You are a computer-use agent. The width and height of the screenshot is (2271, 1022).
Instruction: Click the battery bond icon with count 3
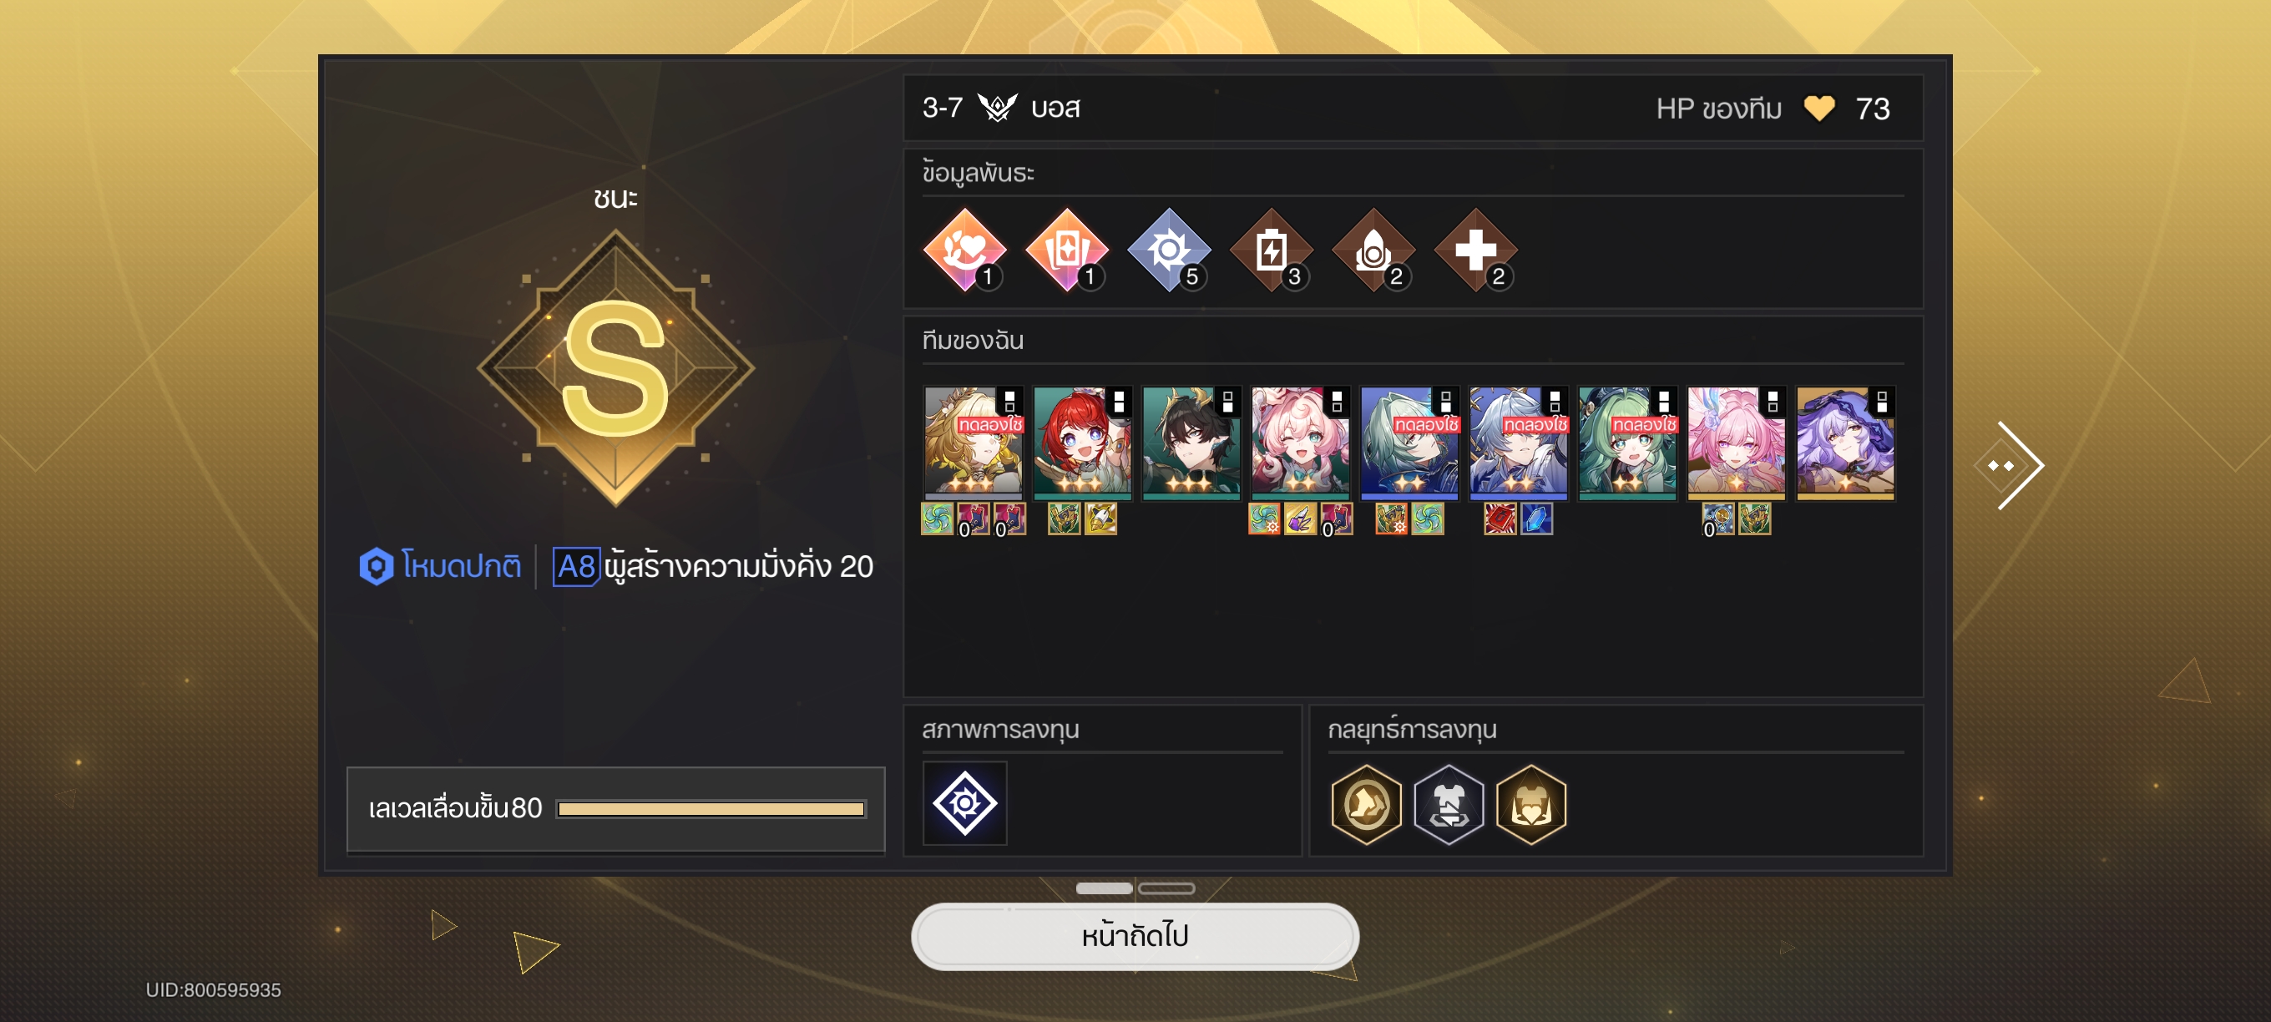1272,250
